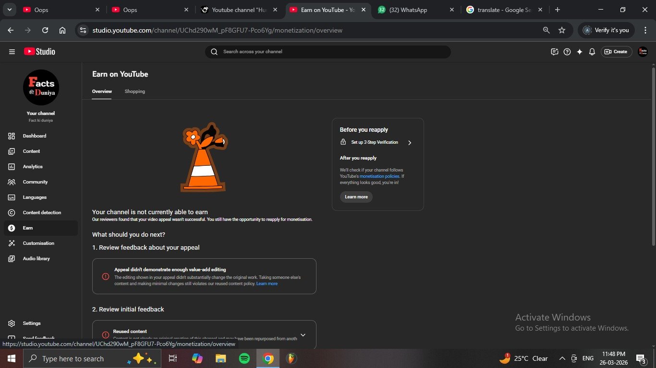This screenshot has height=368, width=656.
Task: Open the Spotify icon in taskbar
Action: click(x=244, y=358)
